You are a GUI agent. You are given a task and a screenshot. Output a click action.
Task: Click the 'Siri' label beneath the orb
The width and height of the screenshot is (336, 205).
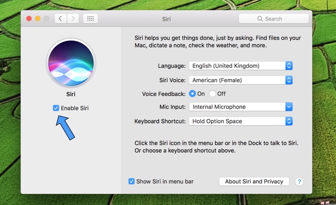[x=71, y=94]
